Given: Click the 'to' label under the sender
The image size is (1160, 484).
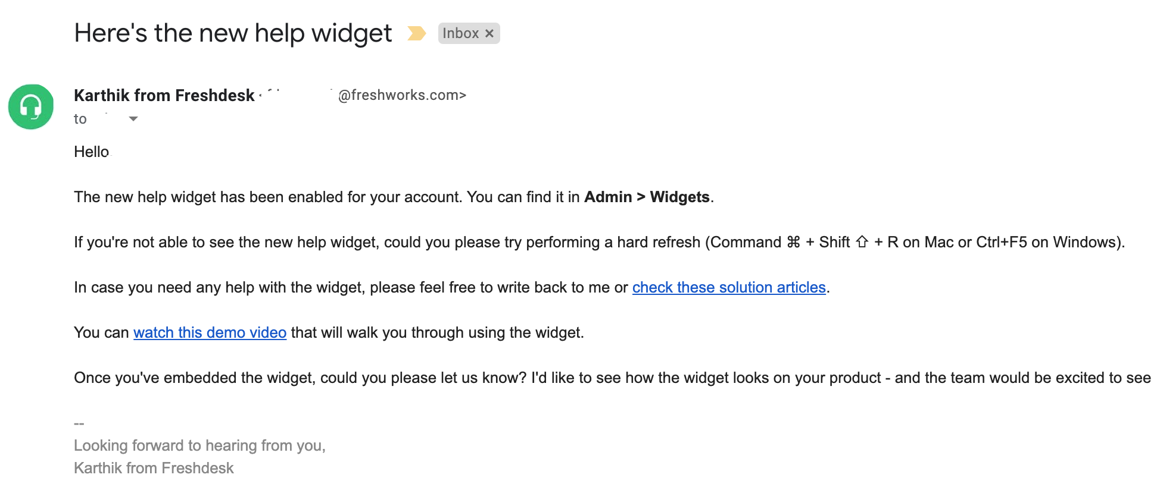Looking at the screenshot, I should 79,119.
